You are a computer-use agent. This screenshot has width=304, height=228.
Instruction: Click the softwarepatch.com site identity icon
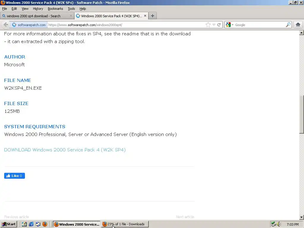pos(14,25)
